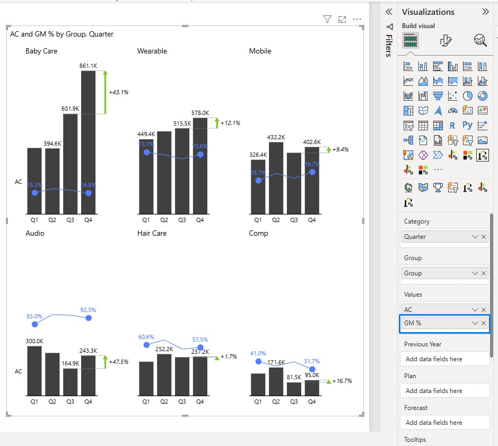Screen dimensions: 498x446
Task: Enter focus mode for the visual
Action: tap(342, 20)
